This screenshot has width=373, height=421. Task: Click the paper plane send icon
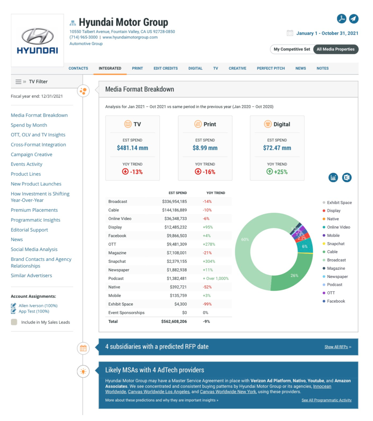pos(354,19)
